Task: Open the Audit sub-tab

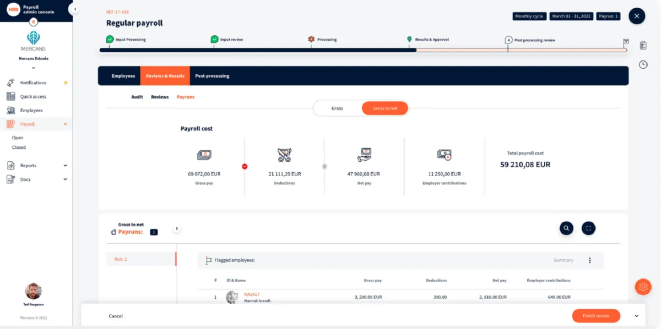Action: [137, 97]
